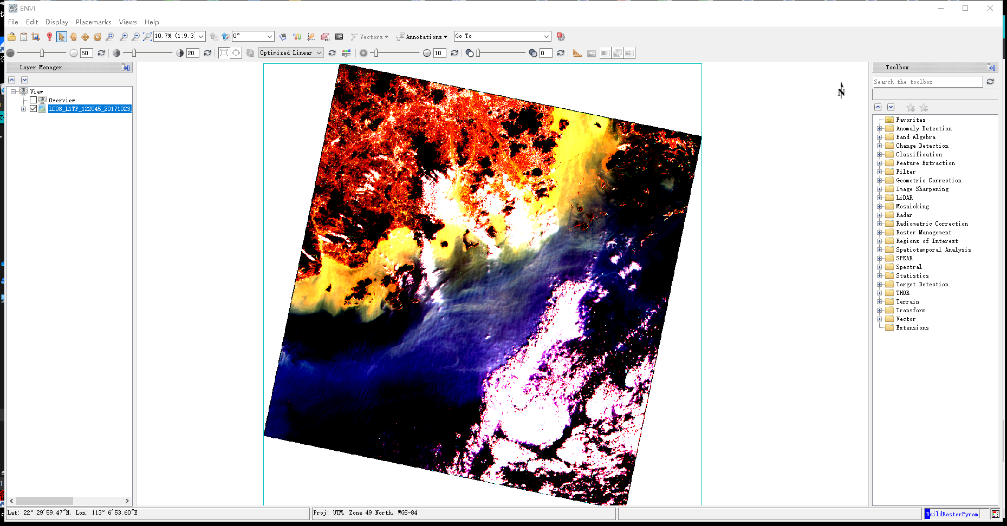Activate the Fly tool
Image resolution: width=1007 pixels, height=526 pixels.
[85, 36]
